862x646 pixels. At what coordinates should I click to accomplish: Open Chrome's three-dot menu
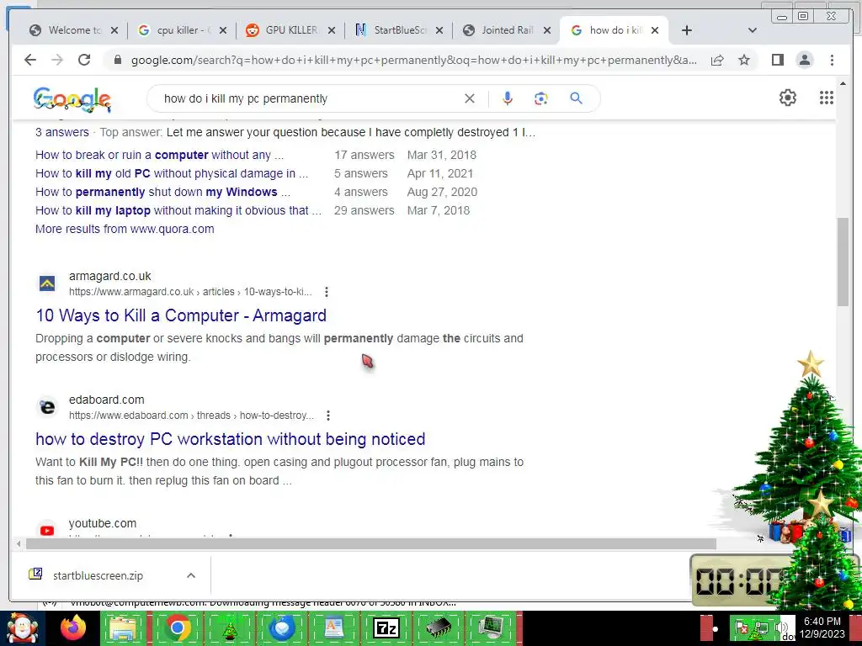pyautogui.click(x=832, y=60)
